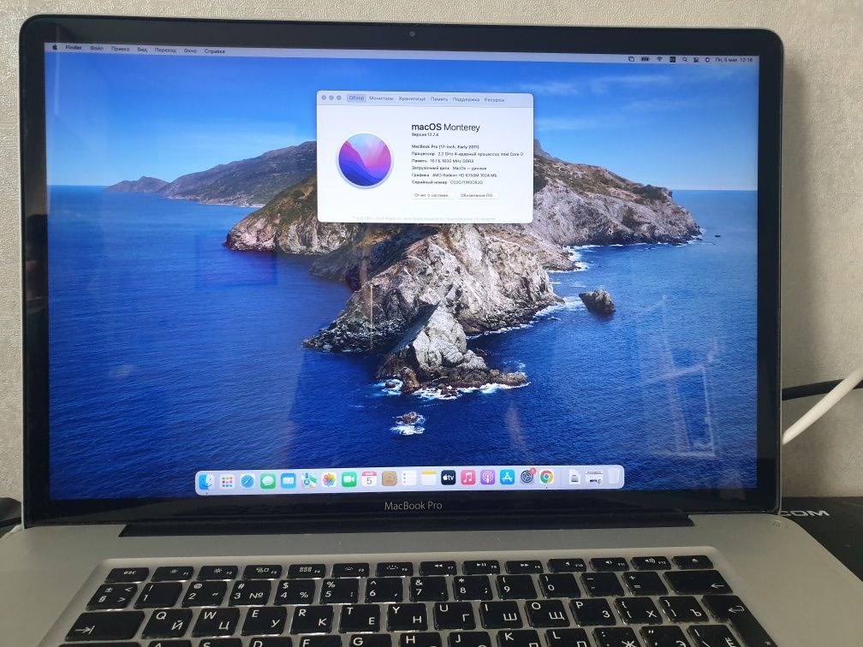Open App Store from dock
The height and width of the screenshot is (647, 863).
507,477
